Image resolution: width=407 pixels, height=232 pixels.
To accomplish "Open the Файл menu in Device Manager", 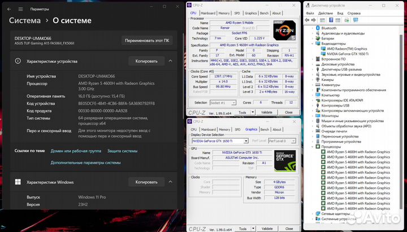I will tap(310, 13).
